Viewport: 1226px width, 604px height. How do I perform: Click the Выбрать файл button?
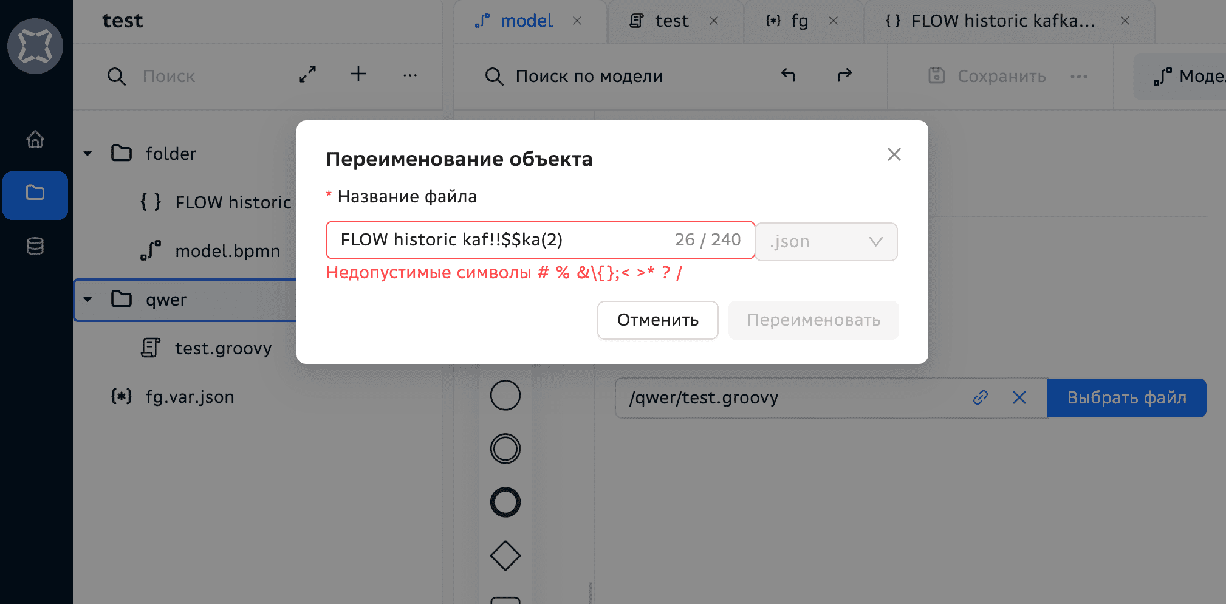coord(1126,398)
